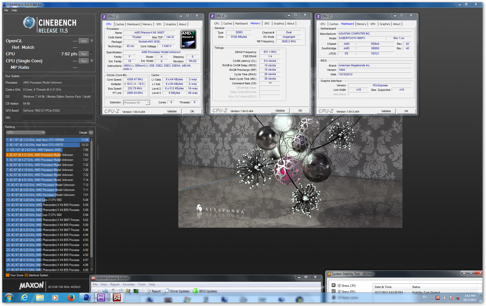Viewport: 486px width, 306px height.
Task: Open Firefox from the taskbar
Action: (71, 298)
